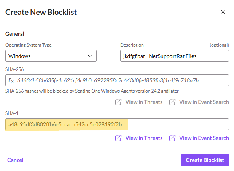Click the SHA-1 field label
Viewport: 234px width, 171px height.
coord(12,113)
